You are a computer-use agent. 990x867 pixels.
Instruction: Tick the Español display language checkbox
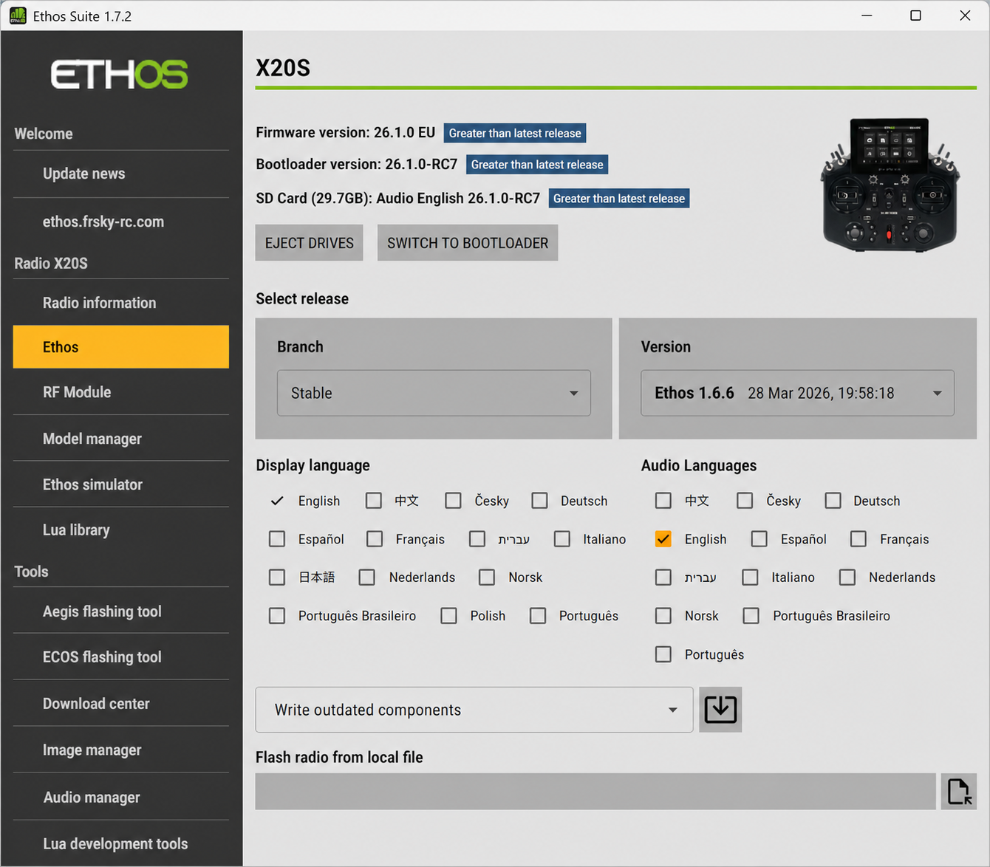tap(277, 539)
